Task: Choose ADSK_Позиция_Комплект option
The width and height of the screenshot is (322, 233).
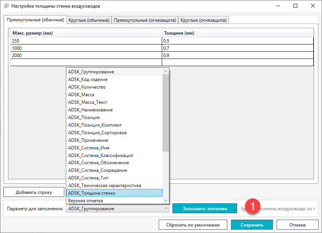Action: pyautogui.click(x=115, y=125)
